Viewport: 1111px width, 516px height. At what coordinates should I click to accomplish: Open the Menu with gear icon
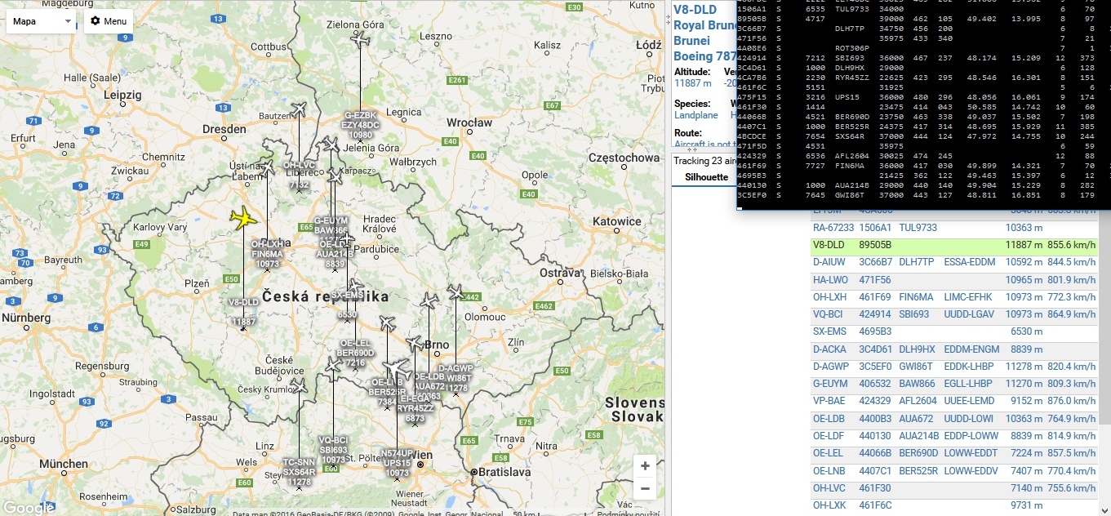coord(109,21)
